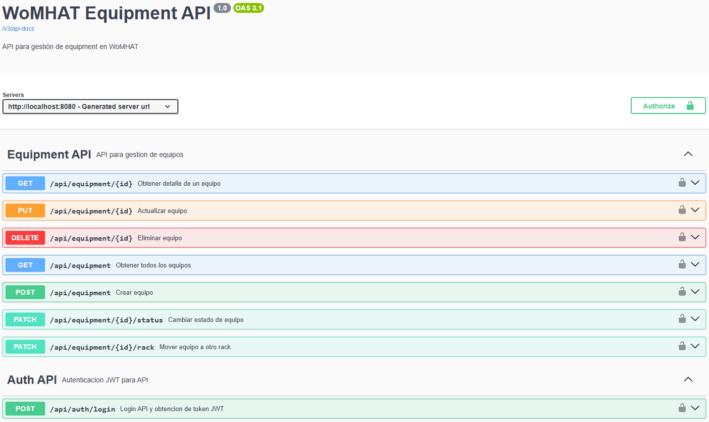
Task: Click the 'Autenticacion JWT para API' text
Action: pos(105,380)
